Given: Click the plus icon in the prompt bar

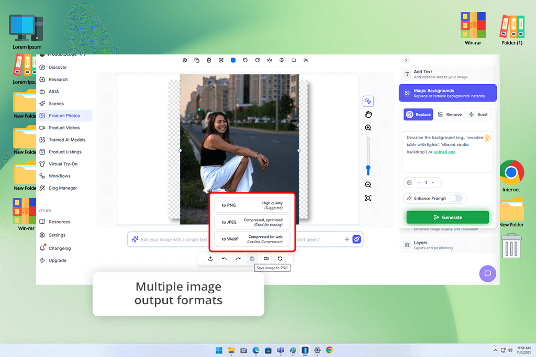Looking at the screenshot, I should (347, 239).
